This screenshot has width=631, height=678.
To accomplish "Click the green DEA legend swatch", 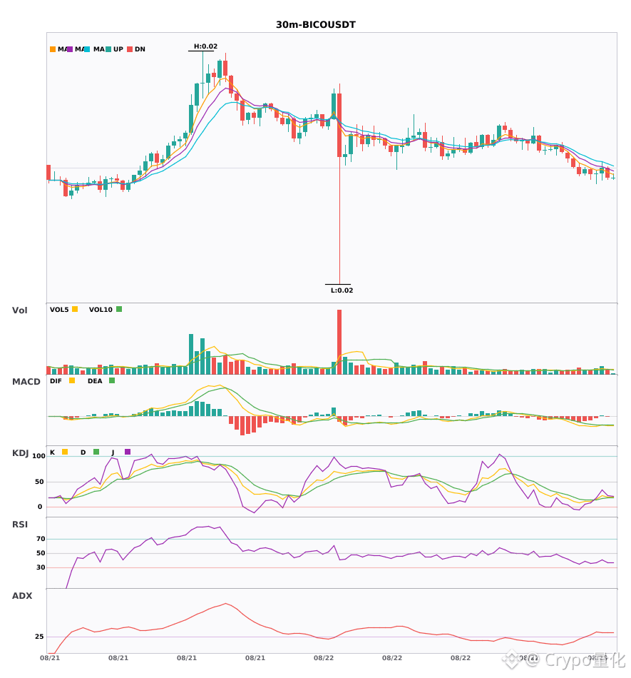I will pyautogui.click(x=112, y=380).
